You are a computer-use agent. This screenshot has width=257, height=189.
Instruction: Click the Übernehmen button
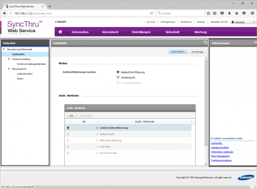click(178, 51)
